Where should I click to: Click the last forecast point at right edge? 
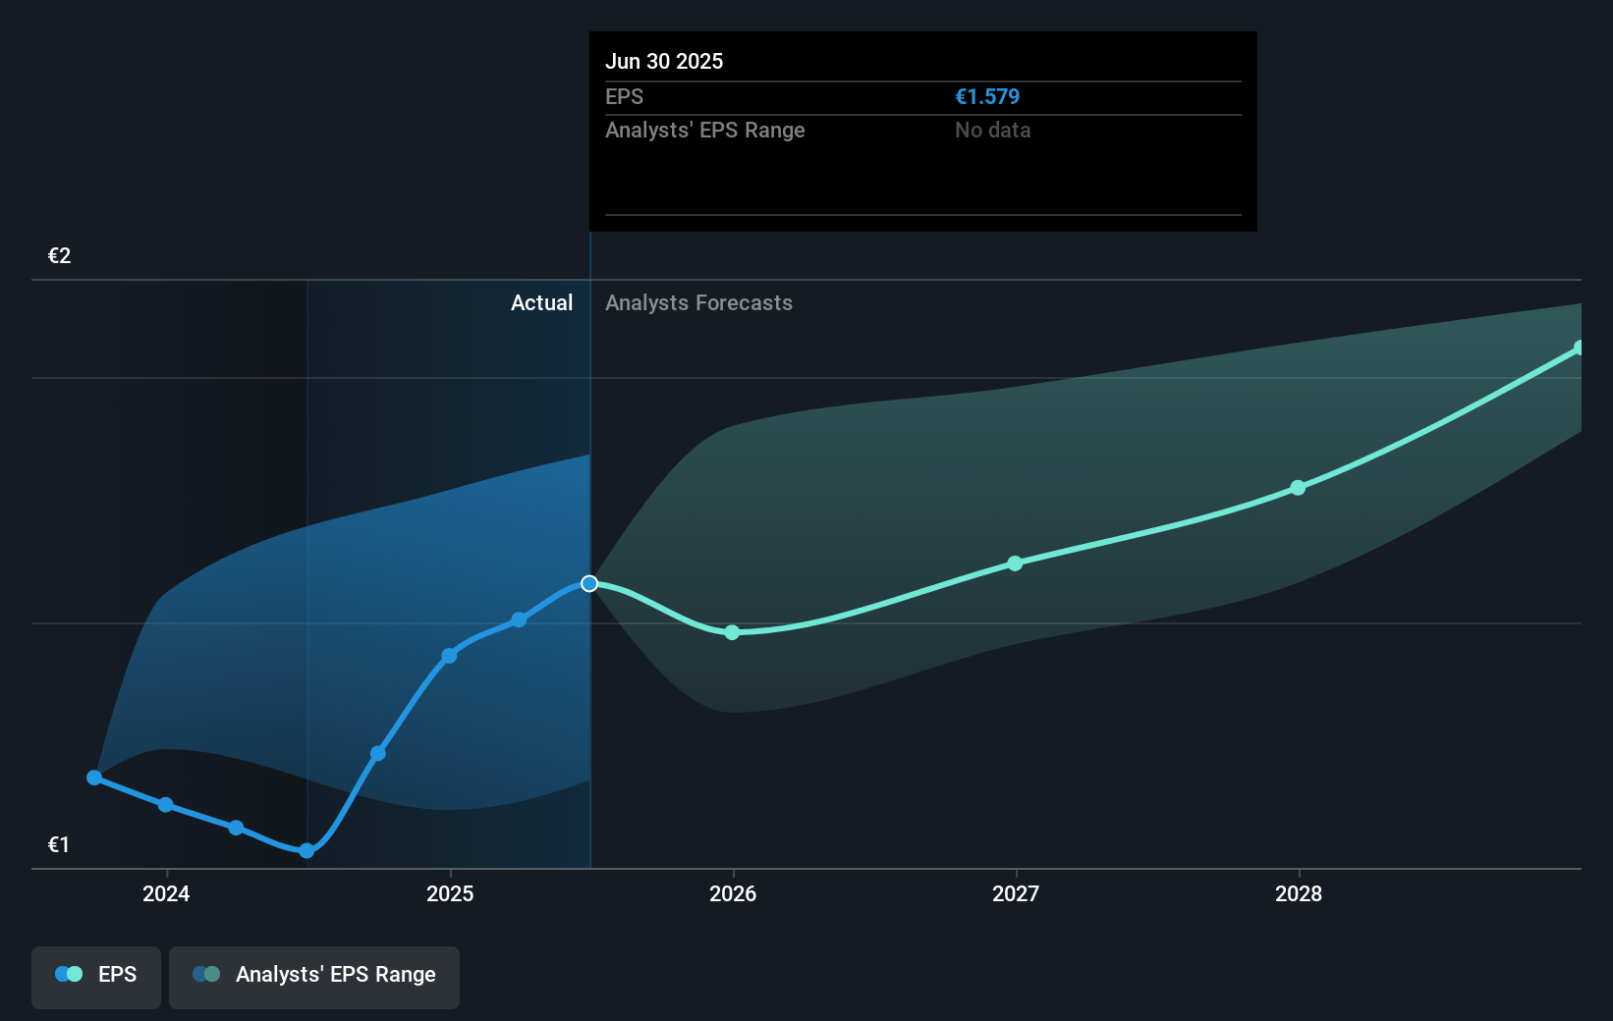tap(1579, 349)
